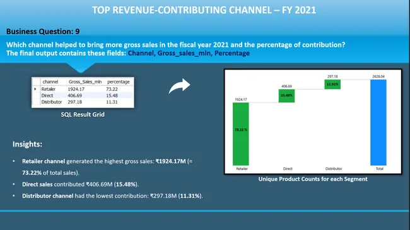This screenshot has width=410, height=230.
Task: Click the 11.31 percentage cell
Action: coord(112,102)
